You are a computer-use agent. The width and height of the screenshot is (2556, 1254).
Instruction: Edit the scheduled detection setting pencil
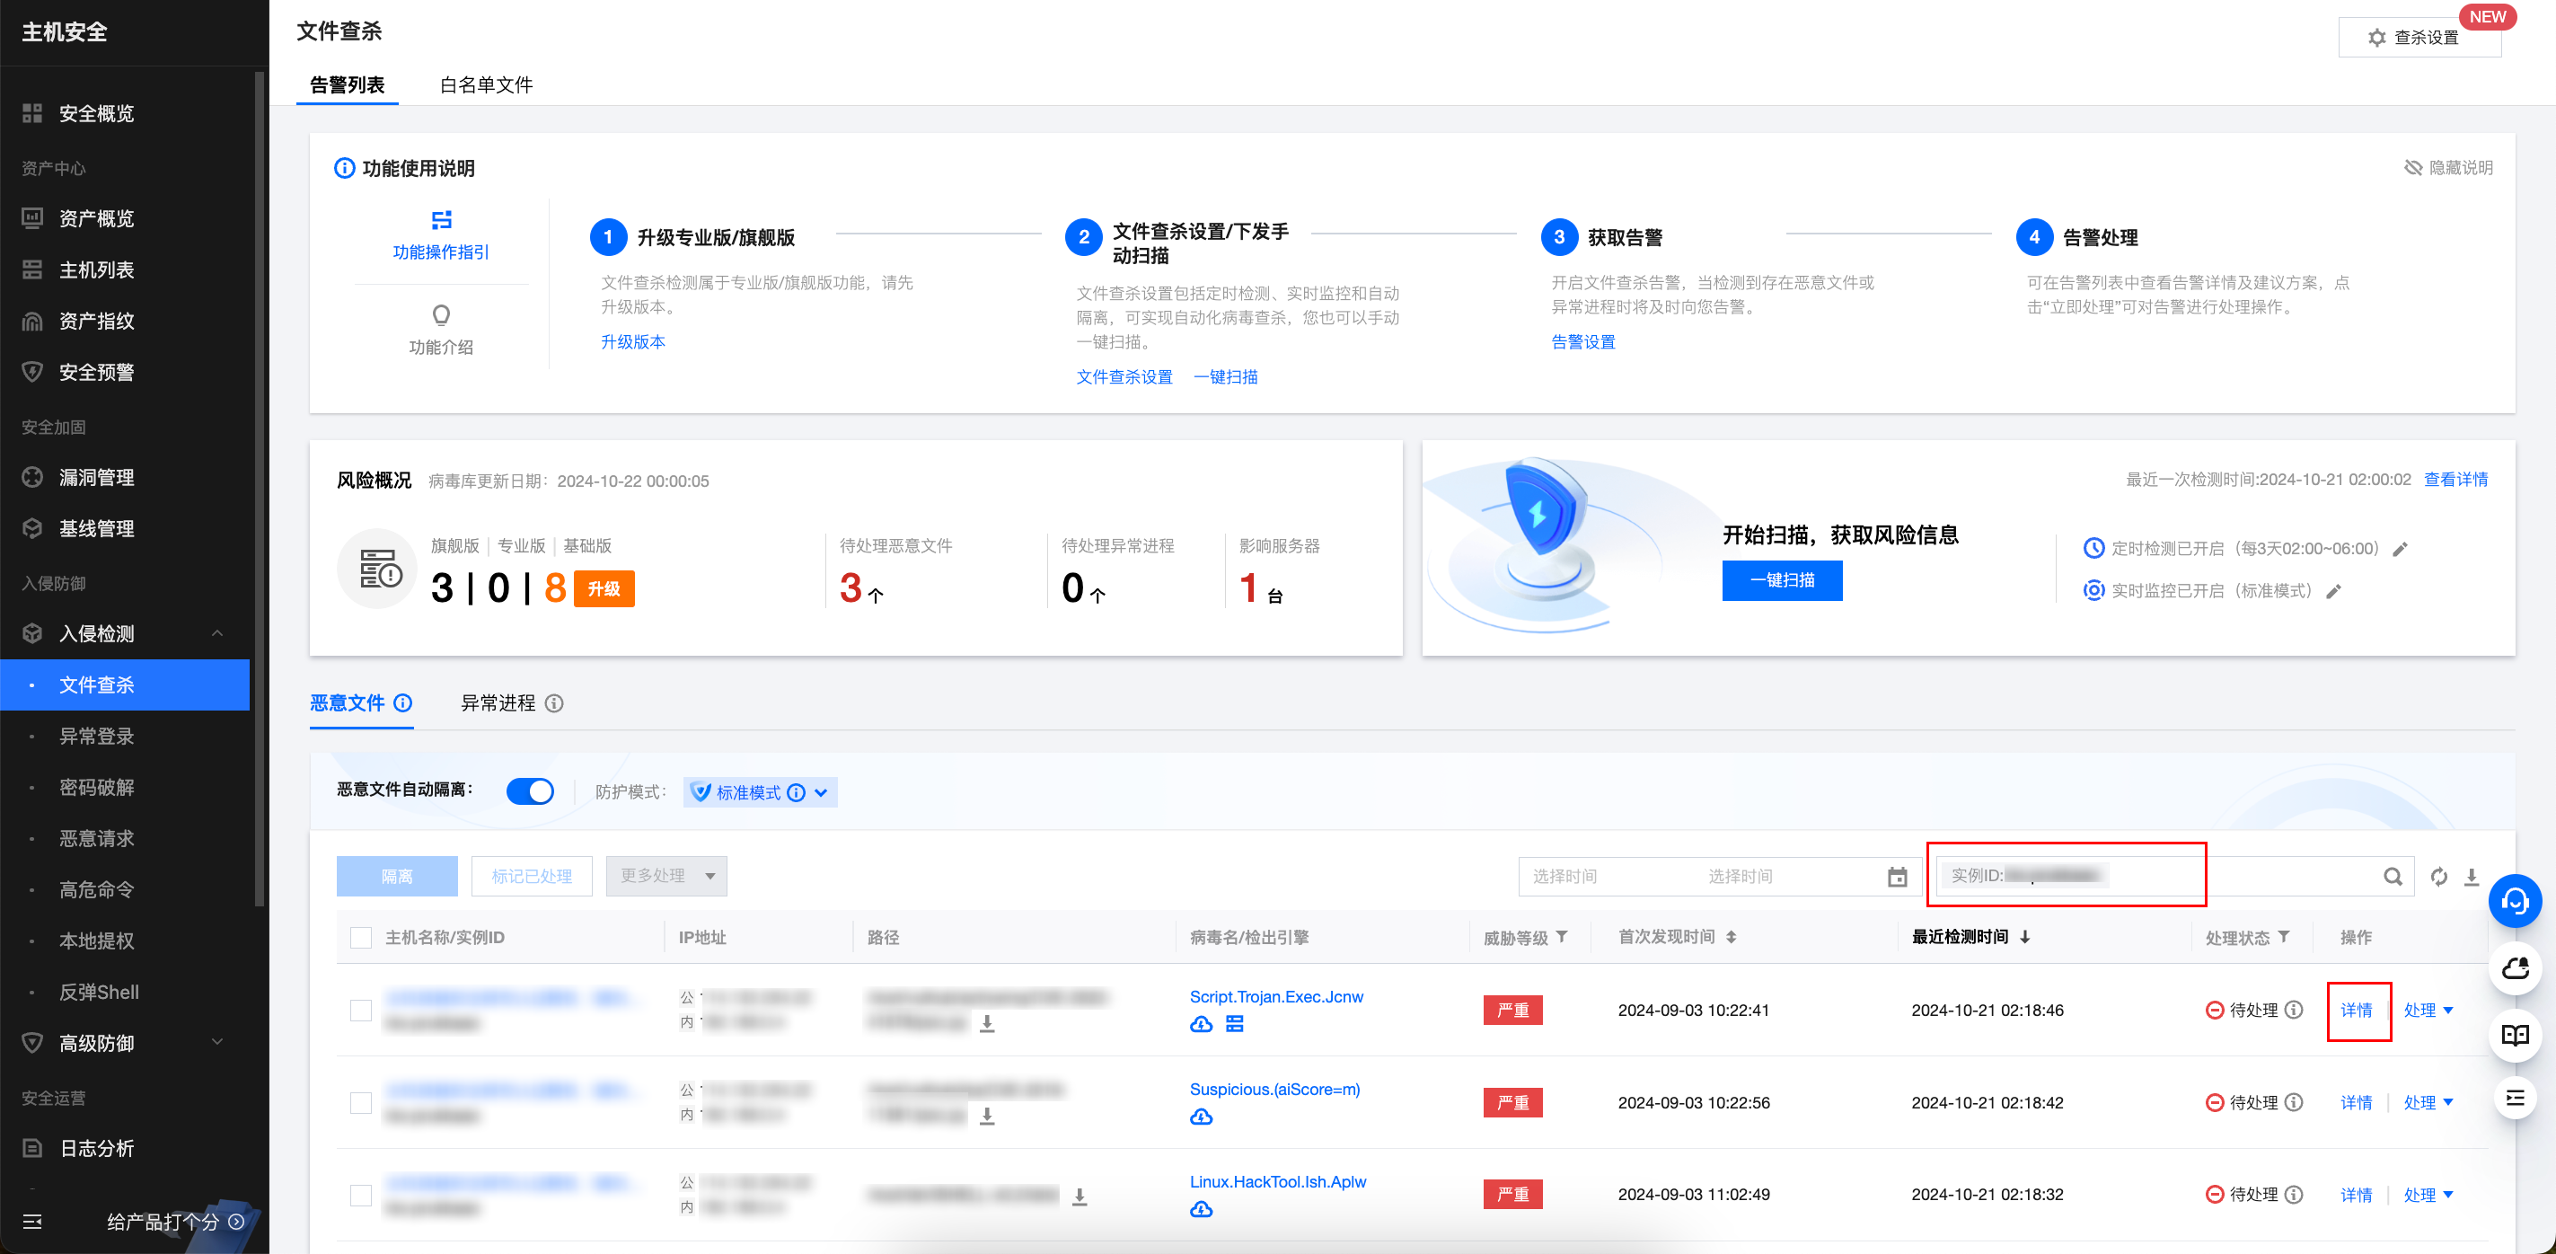click(x=2401, y=550)
